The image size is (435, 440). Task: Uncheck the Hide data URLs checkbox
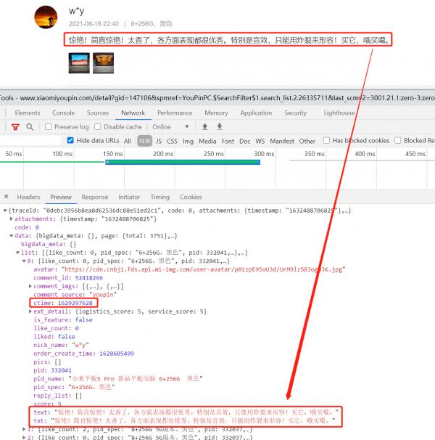pyautogui.click(x=70, y=141)
